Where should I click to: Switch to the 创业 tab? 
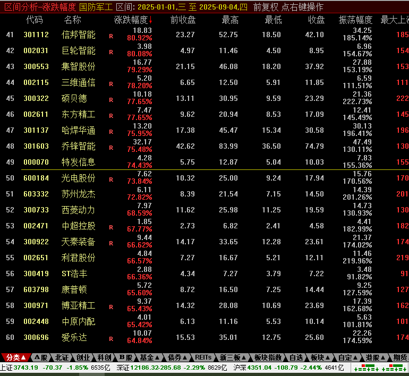pyautogui.click(x=83, y=357)
